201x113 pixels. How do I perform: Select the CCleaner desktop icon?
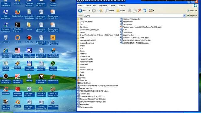pyautogui.click(x=6, y=91)
